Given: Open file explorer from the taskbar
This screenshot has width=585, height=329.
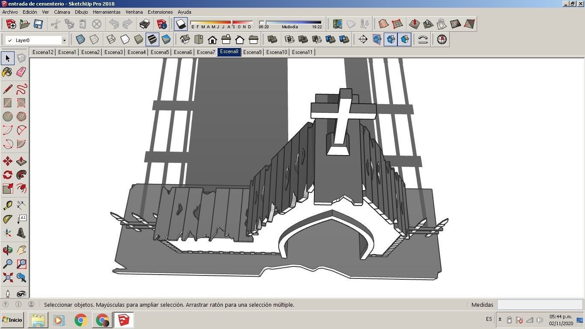Looking at the screenshot, I should 38,320.
